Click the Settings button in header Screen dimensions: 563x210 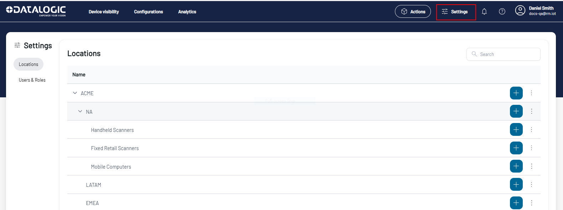tap(455, 12)
